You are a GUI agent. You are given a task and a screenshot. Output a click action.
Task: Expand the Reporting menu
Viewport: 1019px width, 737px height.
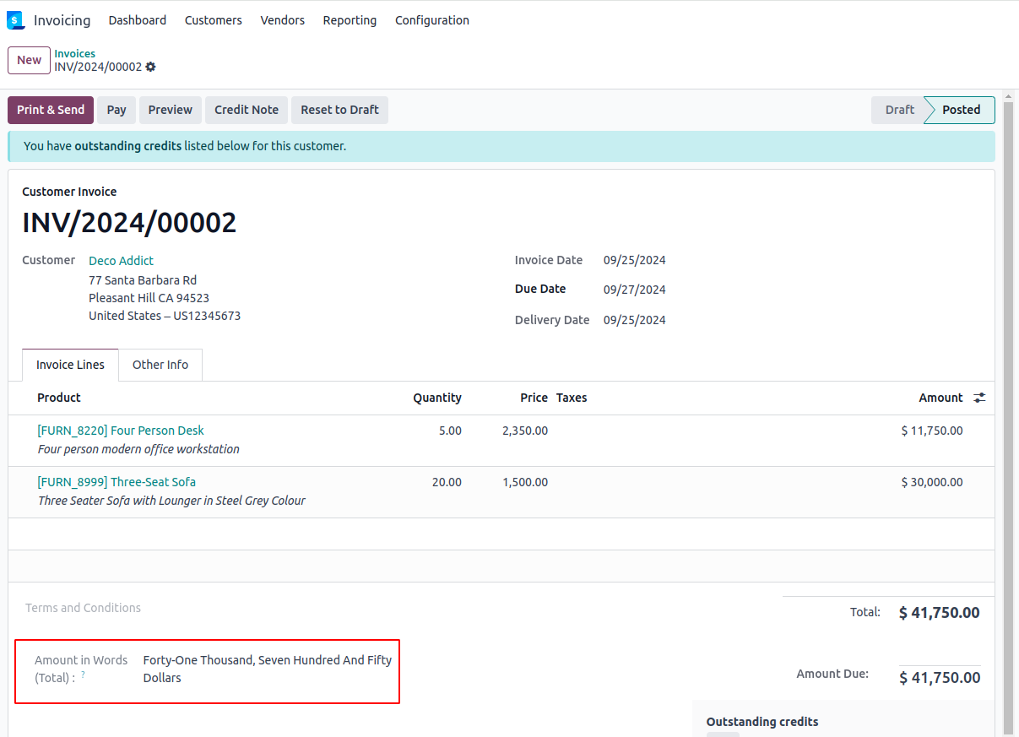(x=350, y=20)
